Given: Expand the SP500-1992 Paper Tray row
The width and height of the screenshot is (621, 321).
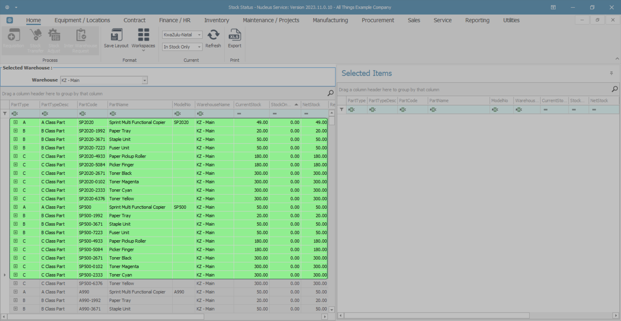Looking at the screenshot, I should (16, 216).
